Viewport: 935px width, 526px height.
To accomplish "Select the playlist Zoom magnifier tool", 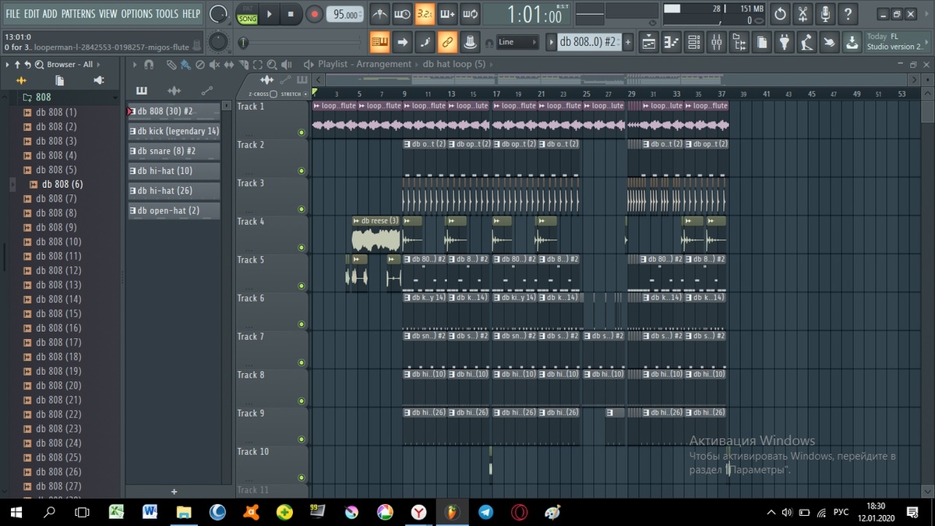I will [270, 65].
